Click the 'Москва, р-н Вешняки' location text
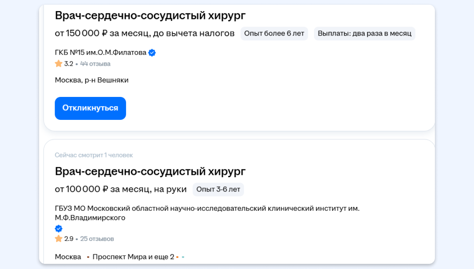This screenshot has width=474, height=269. [x=92, y=80]
